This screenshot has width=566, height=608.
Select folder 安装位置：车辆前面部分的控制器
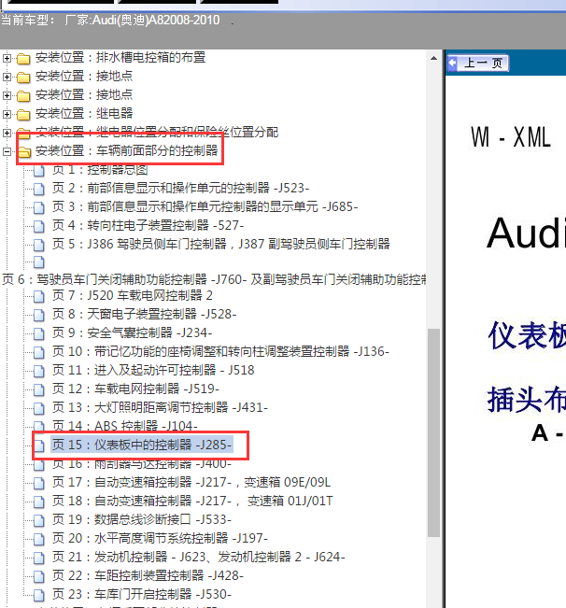tap(127, 150)
